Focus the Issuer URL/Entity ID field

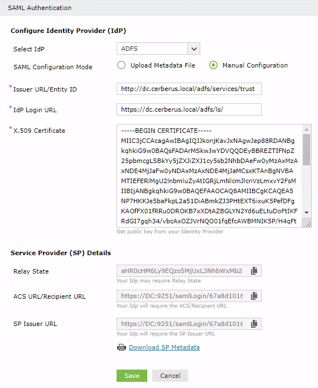(x=189, y=89)
